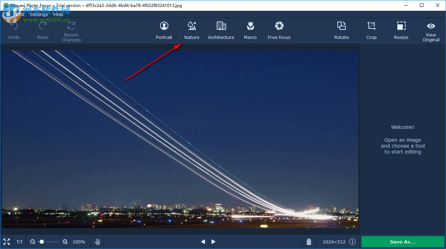Revert all changes to the image

(x=71, y=31)
